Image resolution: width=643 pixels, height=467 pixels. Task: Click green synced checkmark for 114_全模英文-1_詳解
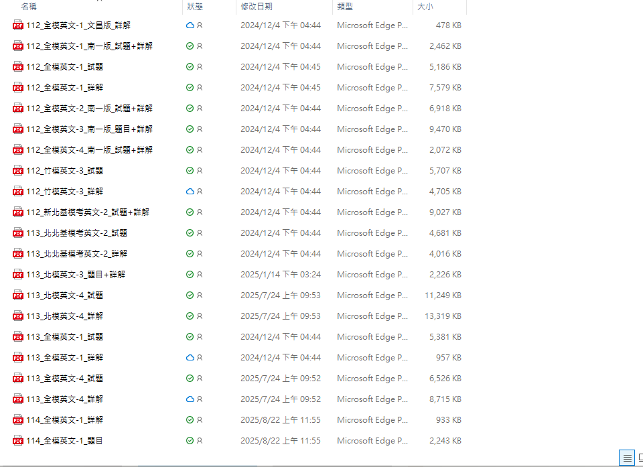pyautogui.click(x=190, y=420)
